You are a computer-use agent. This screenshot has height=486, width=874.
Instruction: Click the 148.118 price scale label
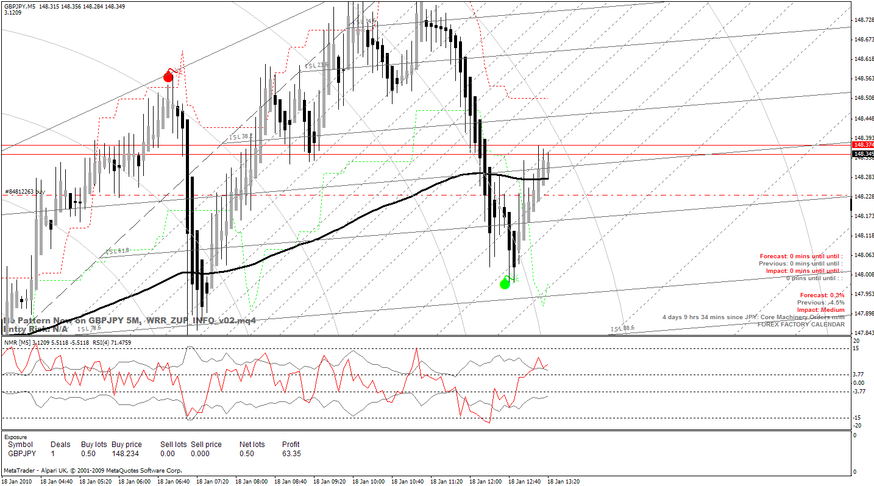(863, 236)
